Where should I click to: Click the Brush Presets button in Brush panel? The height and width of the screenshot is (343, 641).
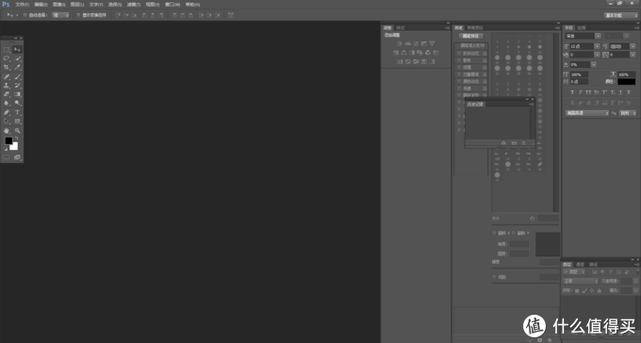pyautogui.click(x=470, y=36)
